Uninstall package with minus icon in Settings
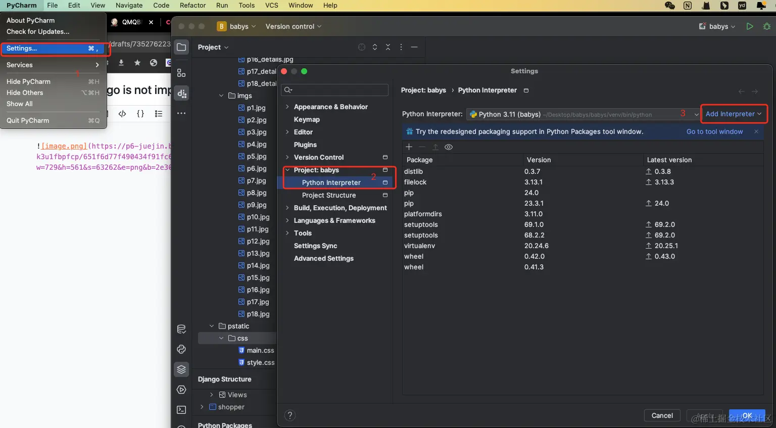The image size is (776, 428). (x=422, y=147)
